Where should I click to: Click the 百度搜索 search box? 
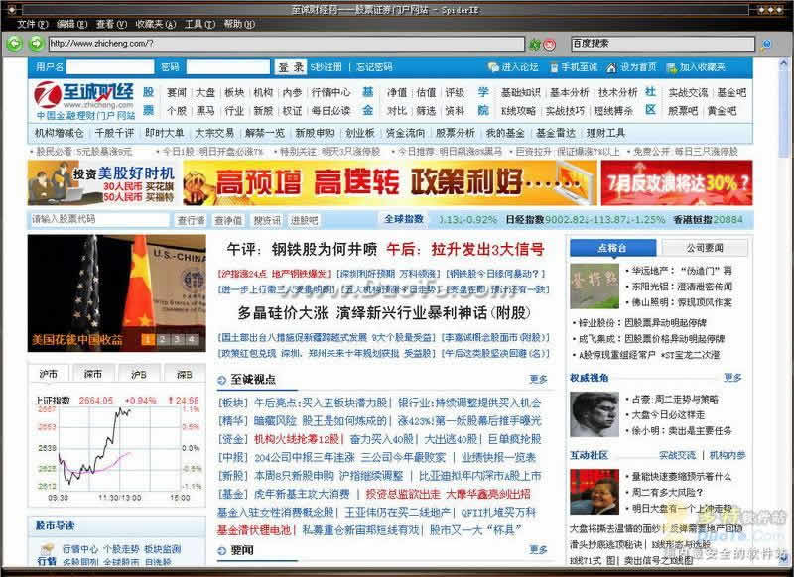pos(635,44)
